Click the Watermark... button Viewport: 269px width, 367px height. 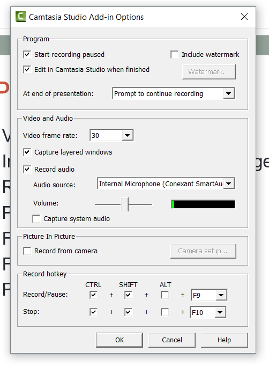(x=208, y=72)
